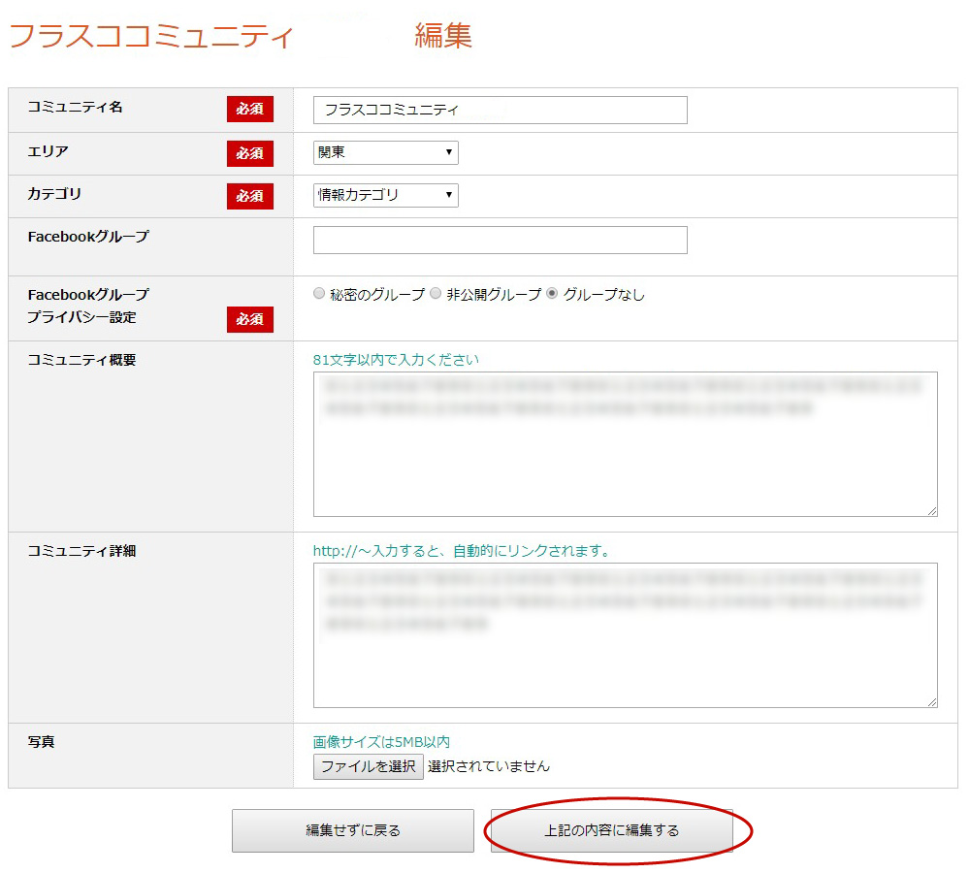Click the コミュニティ名 row label
This screenshot has width=970, height=873.
click(x=75, y=107)
